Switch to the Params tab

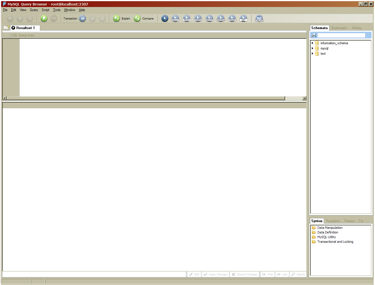click(349, 221)
